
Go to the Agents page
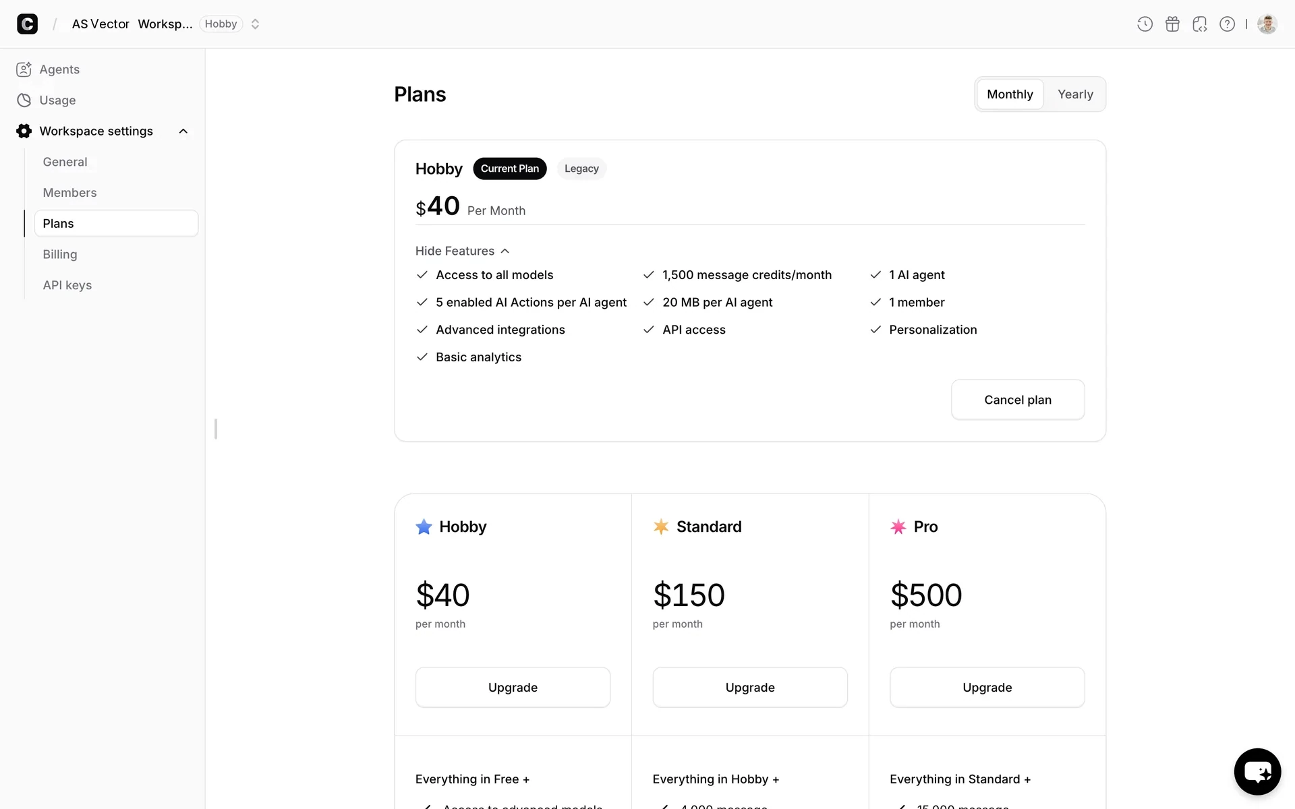59,69
